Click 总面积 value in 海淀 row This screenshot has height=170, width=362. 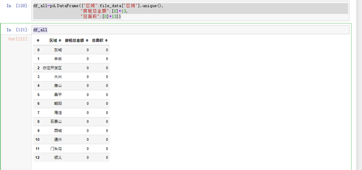pyautogui.click(x=107, y=113)
